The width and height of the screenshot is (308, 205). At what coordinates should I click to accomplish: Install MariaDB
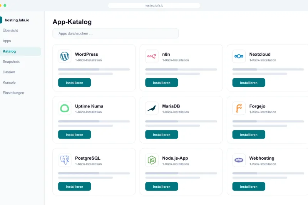pos(162,134)
